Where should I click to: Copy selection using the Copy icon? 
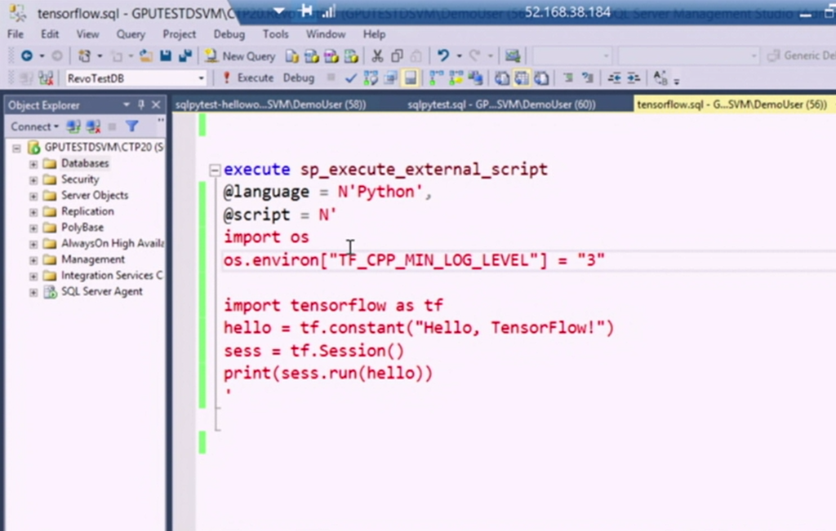(397, 55)
